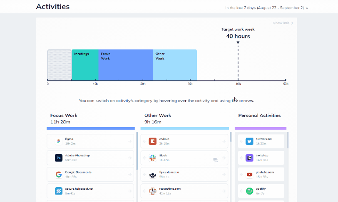This screenshot has width=338, height=202.
Task: Click the twitch.tv activity name
Action: [x=262, y=155]
